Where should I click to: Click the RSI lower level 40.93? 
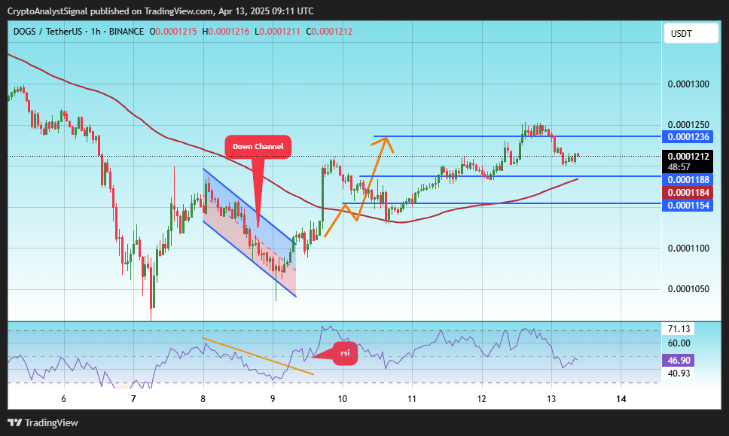679,373
